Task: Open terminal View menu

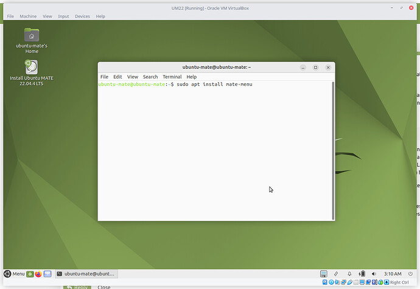Action: 133,77
